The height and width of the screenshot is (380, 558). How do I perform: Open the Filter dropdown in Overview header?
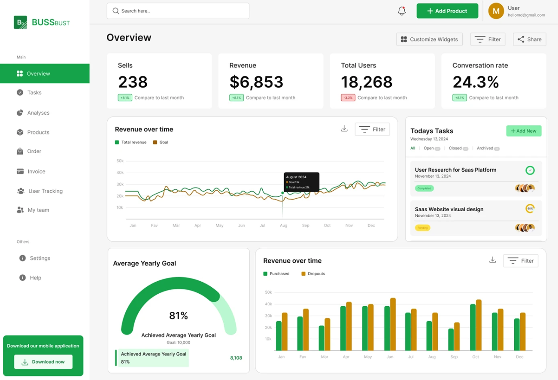tap(488, 39)
